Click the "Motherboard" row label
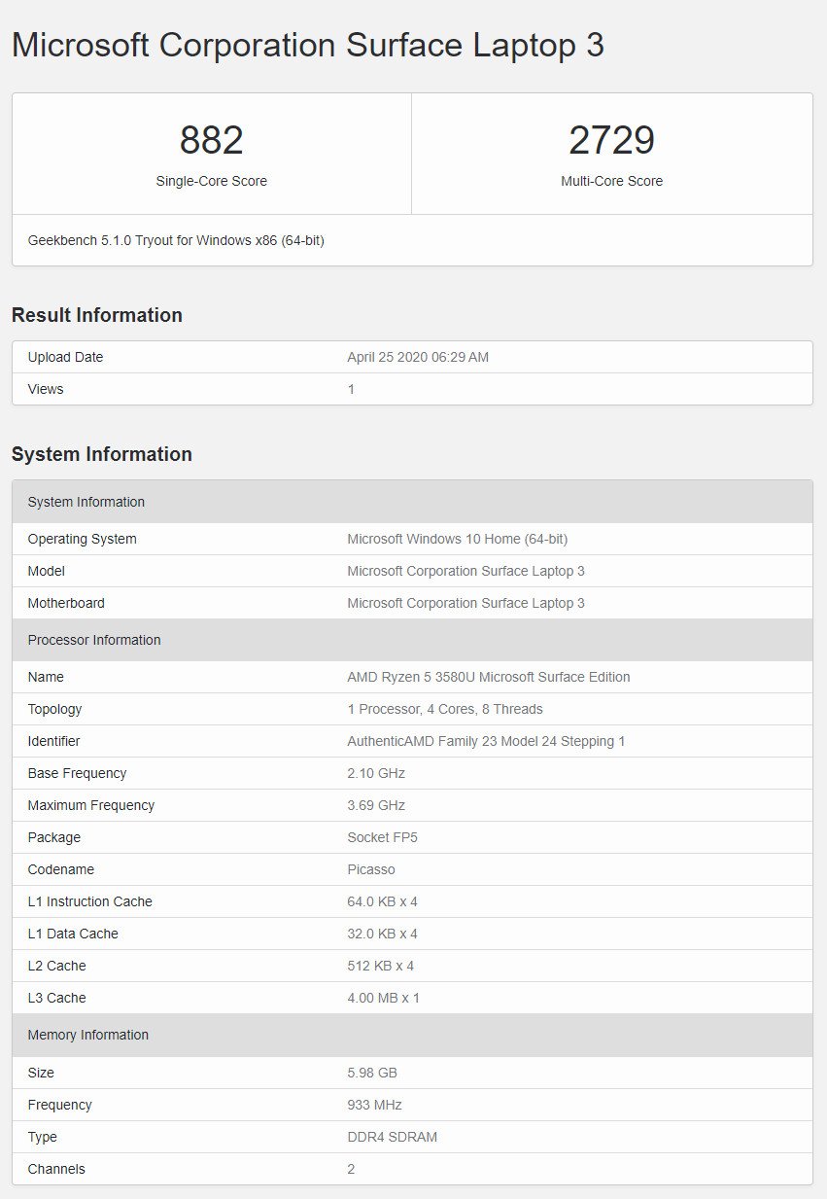Screen dimensions: 827x1199 coord(66,603)
